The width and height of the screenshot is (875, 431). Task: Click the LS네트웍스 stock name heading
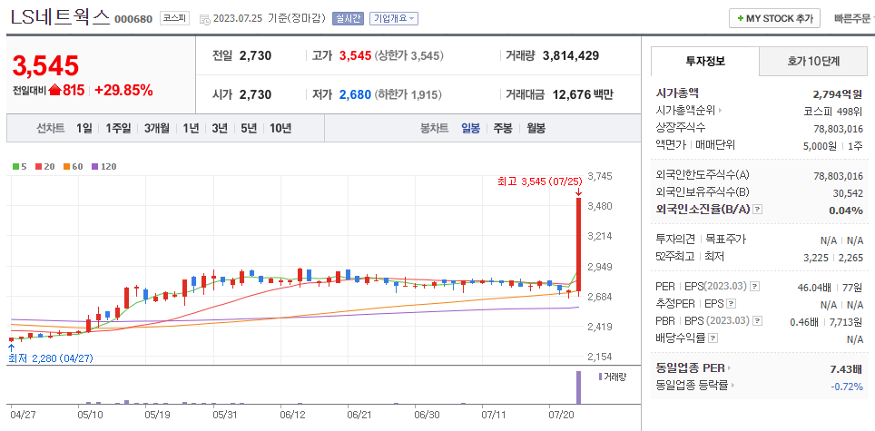point(60,18)
